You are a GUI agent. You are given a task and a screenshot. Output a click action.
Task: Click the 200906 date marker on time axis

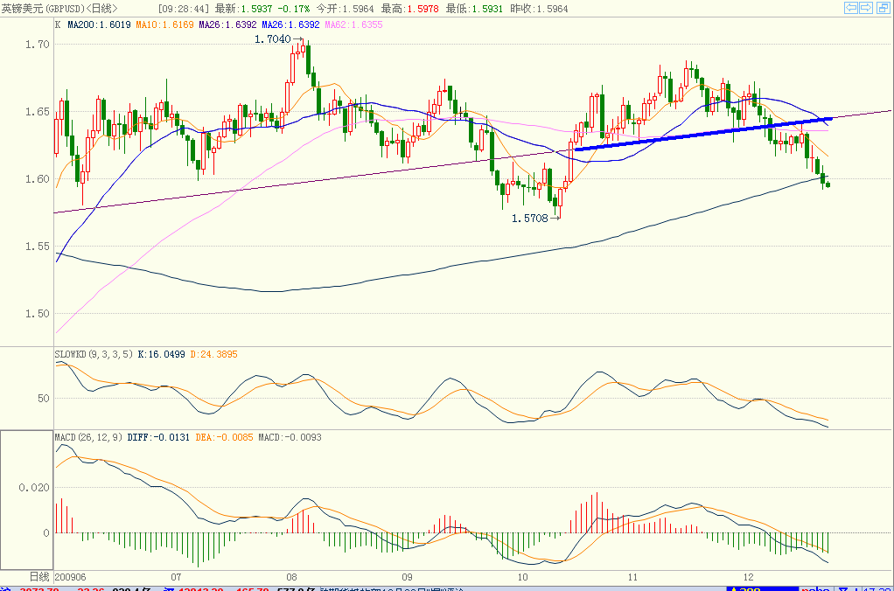(x=70, y=577)
